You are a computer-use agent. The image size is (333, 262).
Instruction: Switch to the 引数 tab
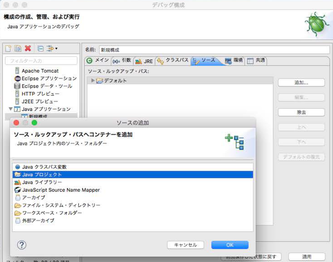point(122,61)
